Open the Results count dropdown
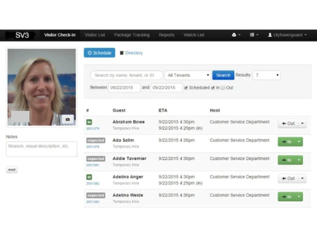Image resolution: width=317 pixels, height=238 pixels. coord(267,75)
